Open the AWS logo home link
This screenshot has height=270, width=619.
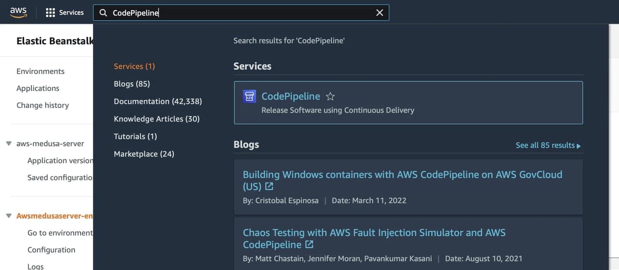tap(18, 13)
